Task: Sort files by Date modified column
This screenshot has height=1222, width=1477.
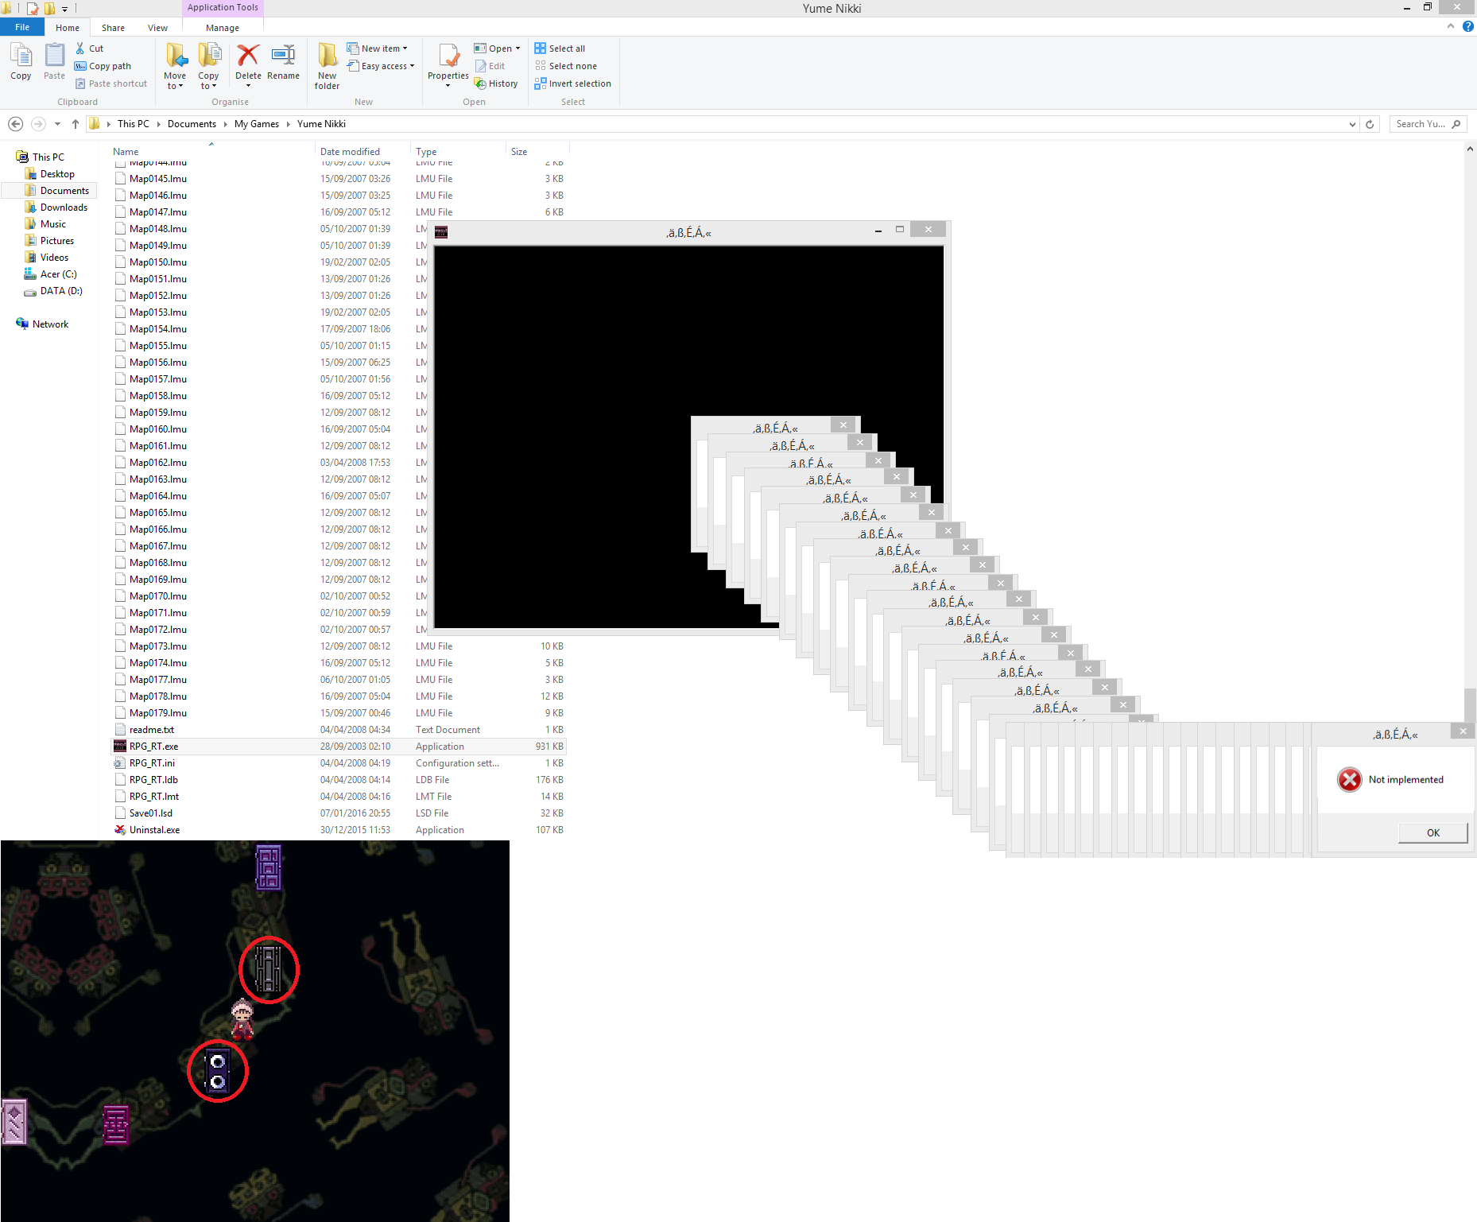Action: (x=350, y=152)
